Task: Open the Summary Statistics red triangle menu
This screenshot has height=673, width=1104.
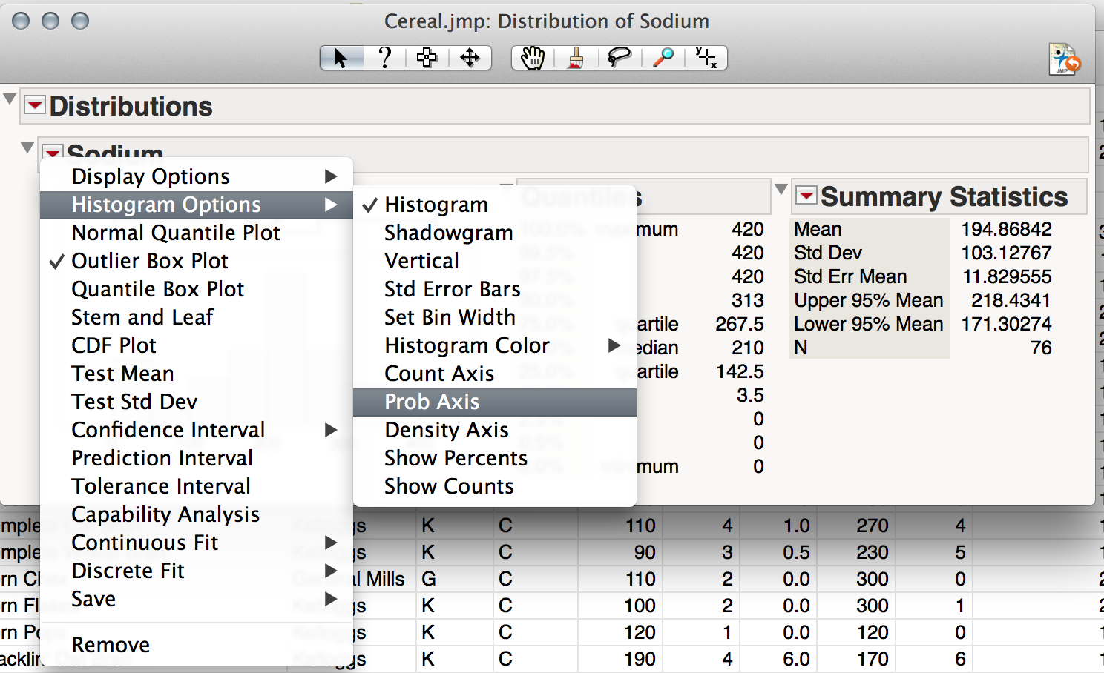Action: coord(806,196)
